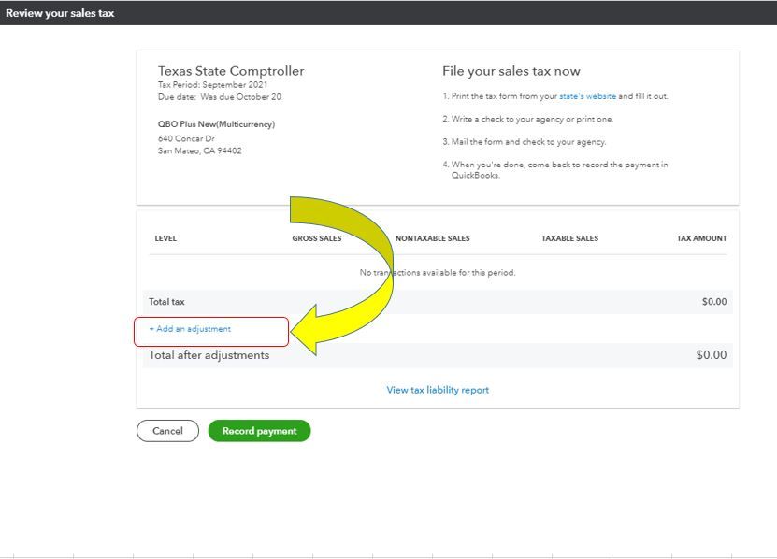Click the Cancel button
Screen dimensions: 777x559
(167, 431)
